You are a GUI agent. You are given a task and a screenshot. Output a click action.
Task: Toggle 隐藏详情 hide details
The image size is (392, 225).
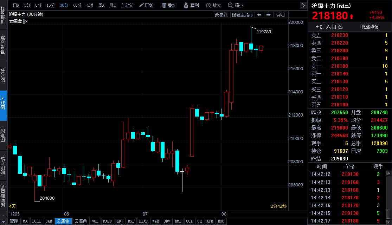370,27
